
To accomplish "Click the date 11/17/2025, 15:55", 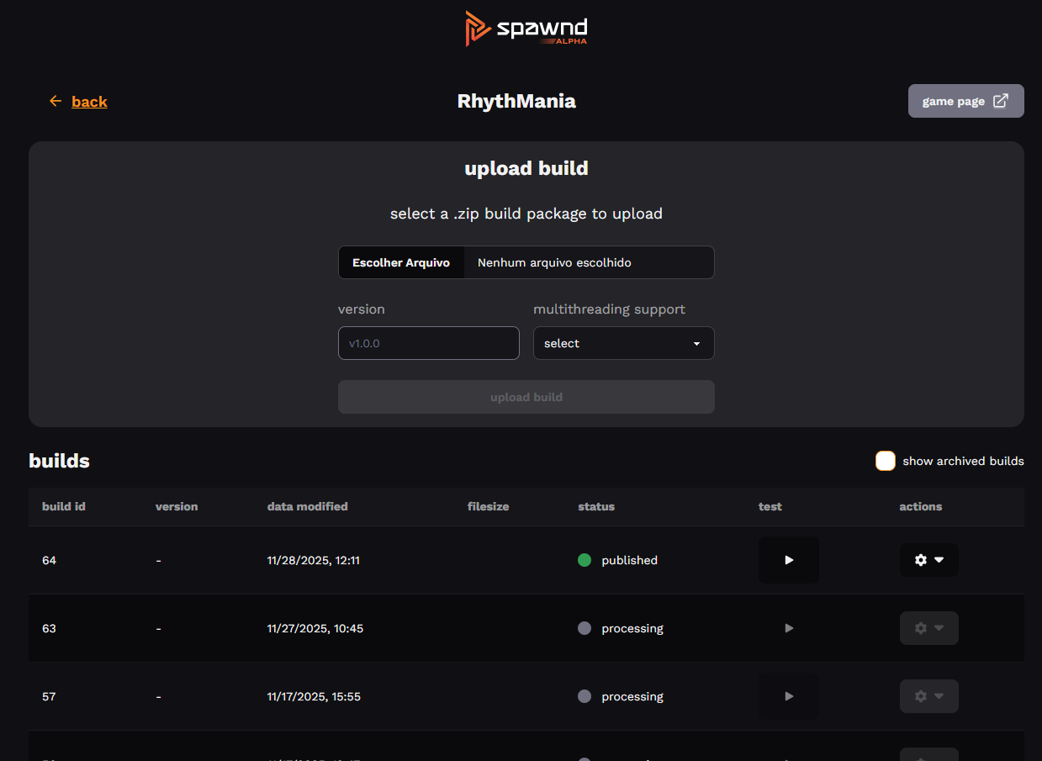I will tap(315, 696).
